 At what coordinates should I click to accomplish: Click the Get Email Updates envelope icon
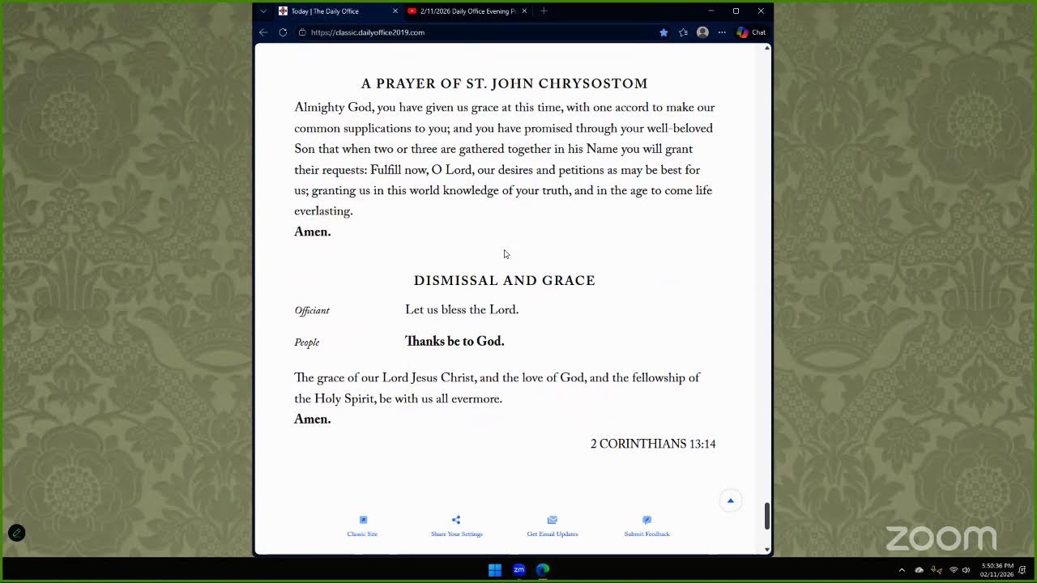click(x=553, y=520)
